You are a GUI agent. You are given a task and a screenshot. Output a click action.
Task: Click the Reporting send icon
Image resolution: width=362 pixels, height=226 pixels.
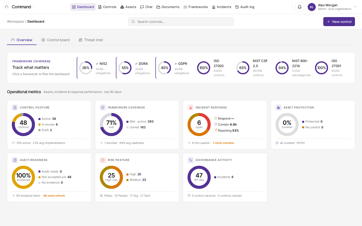pos(216,130)
